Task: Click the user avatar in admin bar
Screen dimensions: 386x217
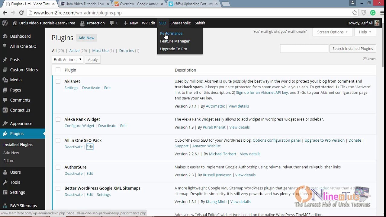Action: pyautogui.click(x=377, y=23)
